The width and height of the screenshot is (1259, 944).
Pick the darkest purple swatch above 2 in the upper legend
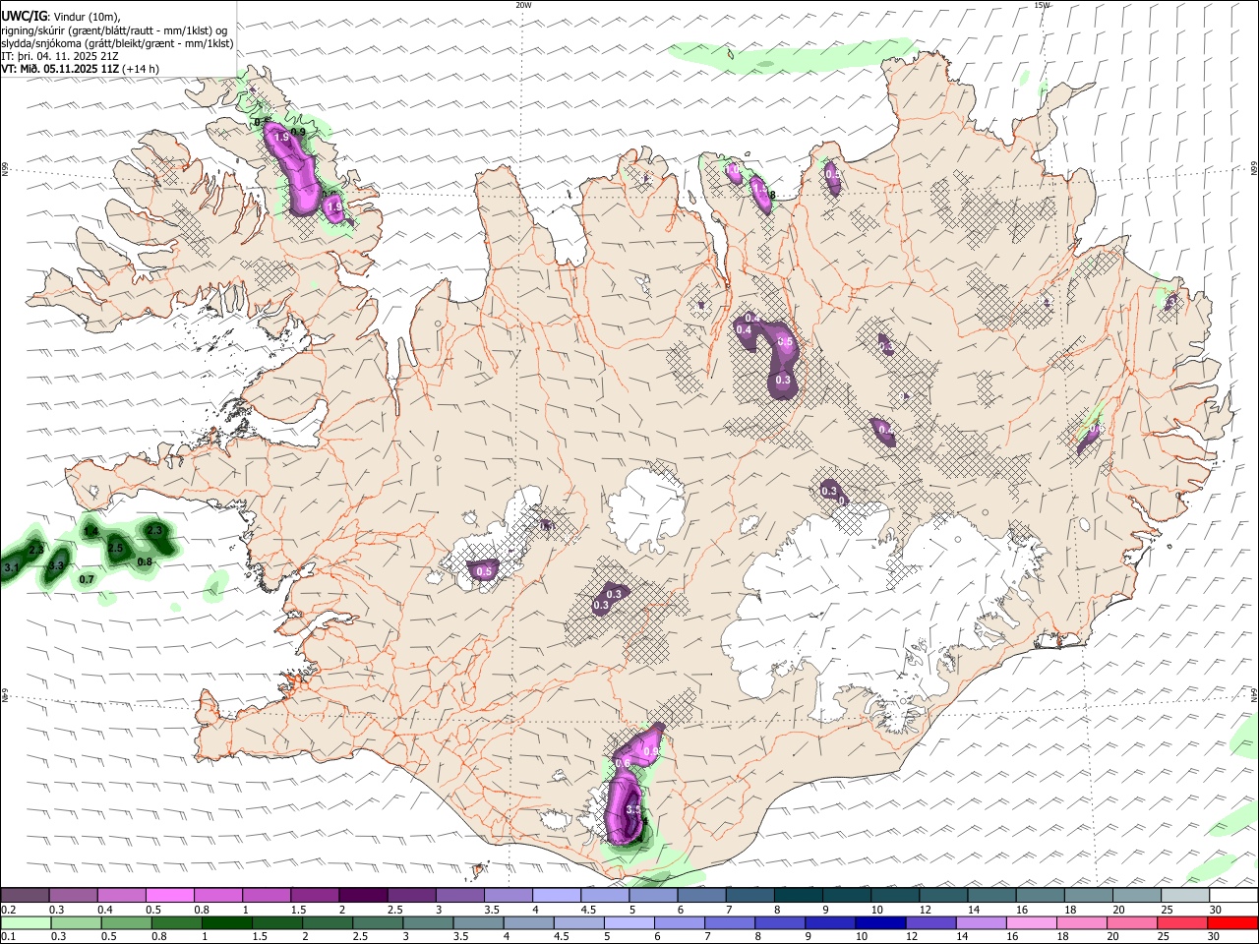point(364,895)
